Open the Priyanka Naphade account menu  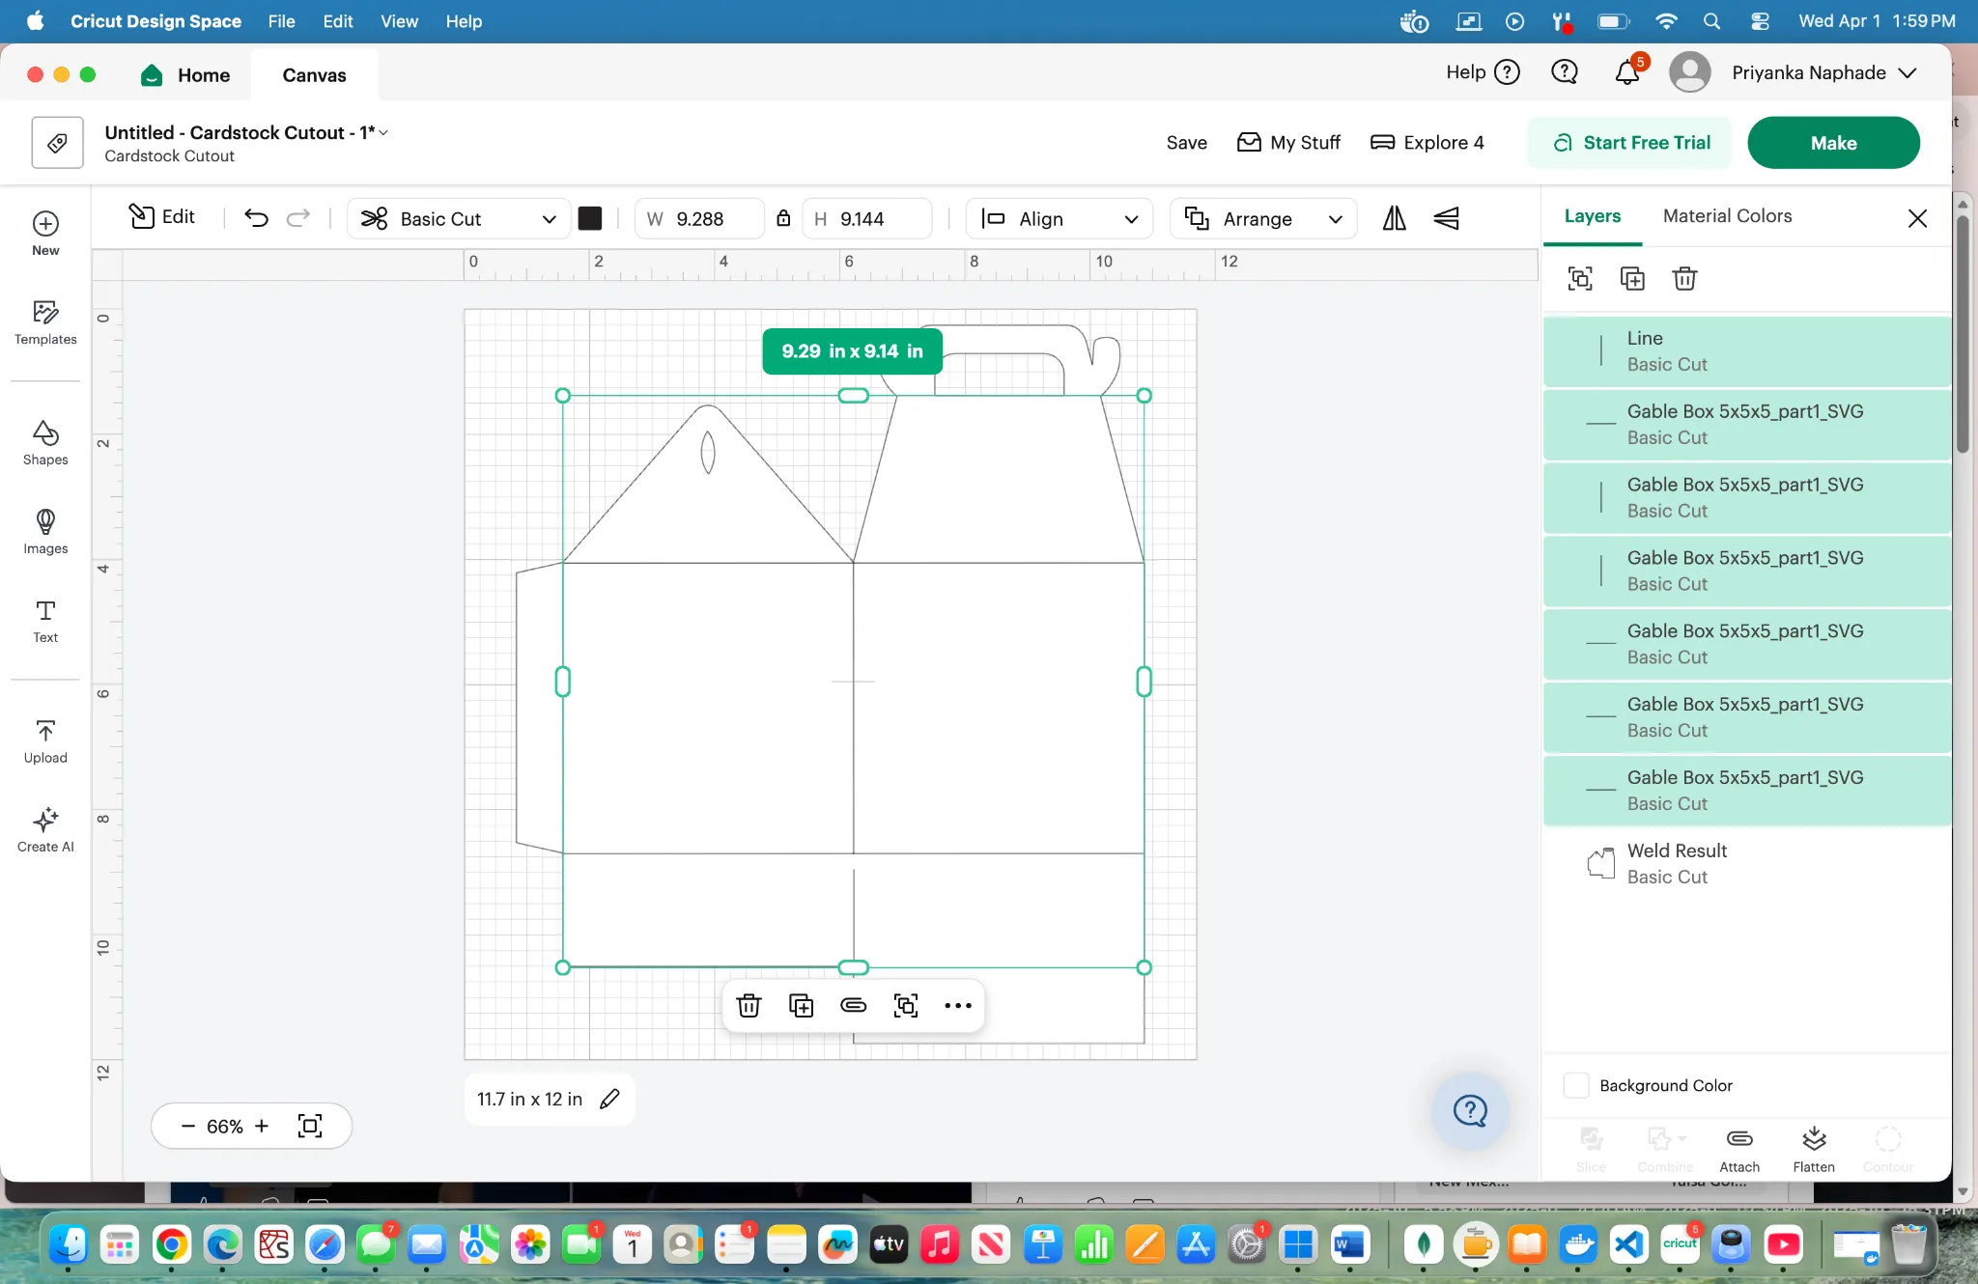1794,72
